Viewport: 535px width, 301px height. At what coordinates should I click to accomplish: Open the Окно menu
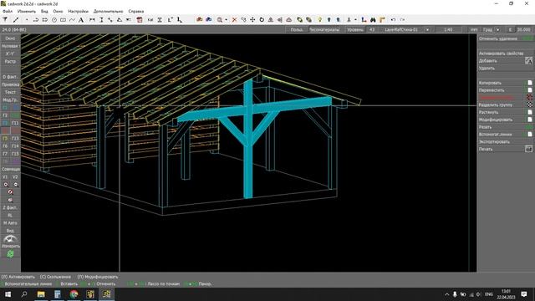(58, 11)
